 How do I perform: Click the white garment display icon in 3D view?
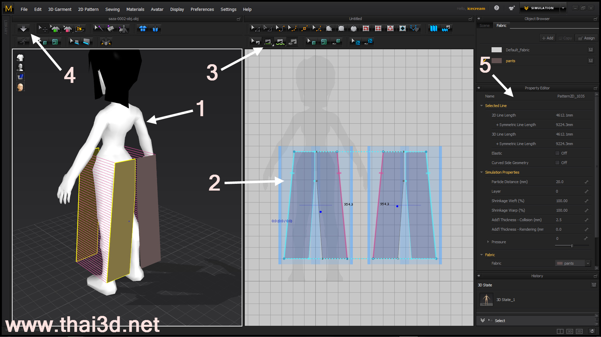20,58
